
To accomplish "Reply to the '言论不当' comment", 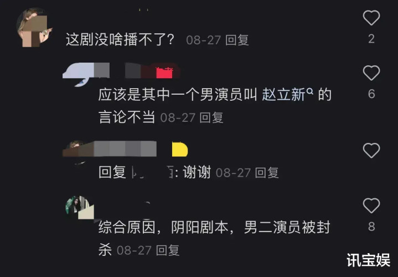I will [211, 117].
